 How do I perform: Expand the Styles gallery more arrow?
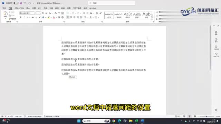click(x=152, y=18)
